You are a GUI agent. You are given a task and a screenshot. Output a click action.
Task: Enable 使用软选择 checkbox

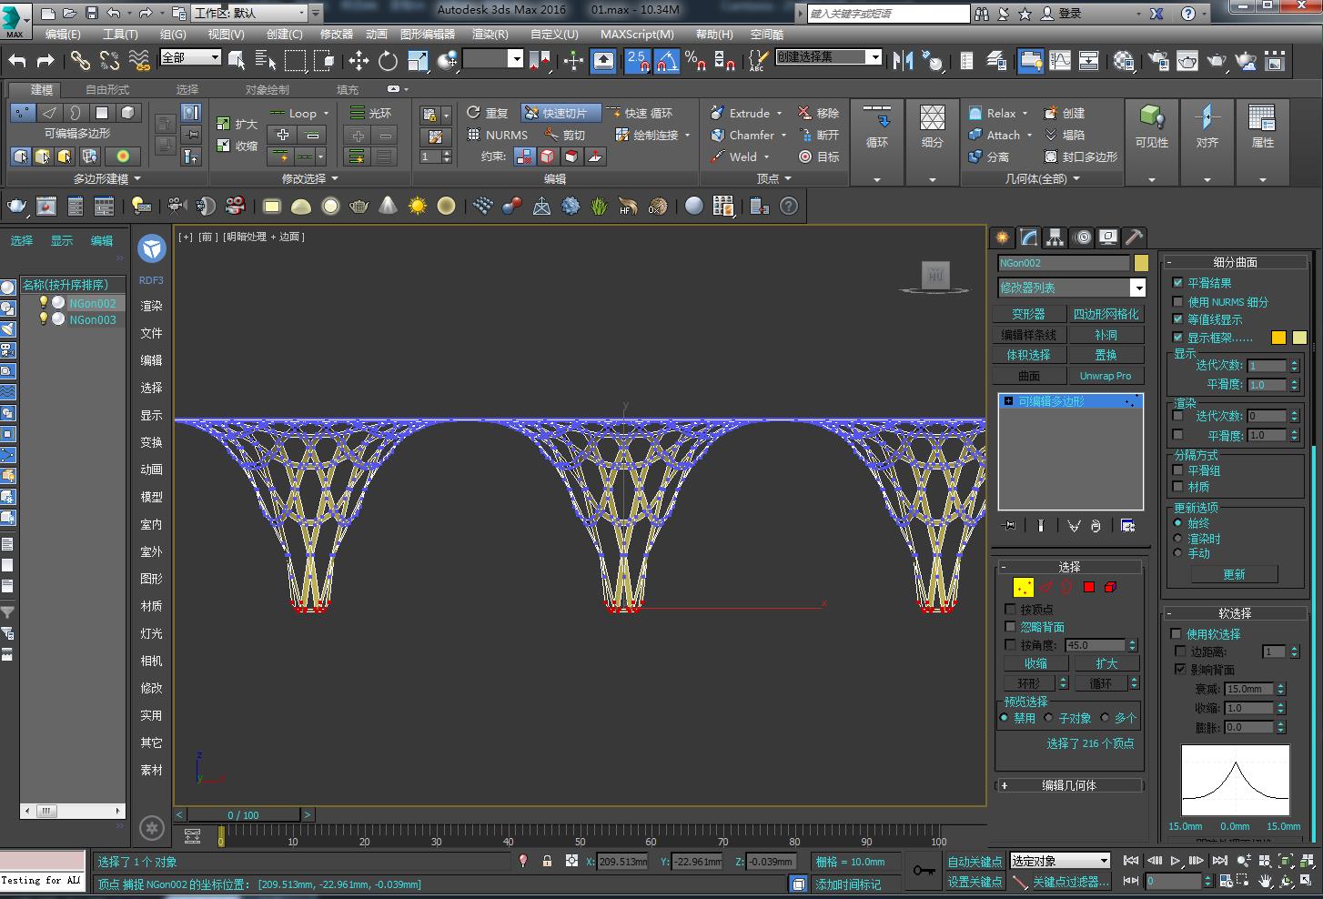(1176, 634)
